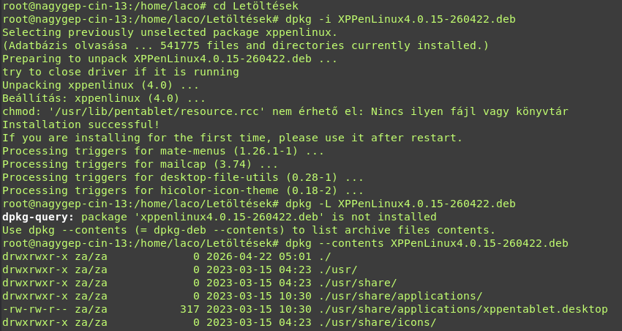Click the 'try to close driver' message
622x331 pixels.
click(121, 72)
